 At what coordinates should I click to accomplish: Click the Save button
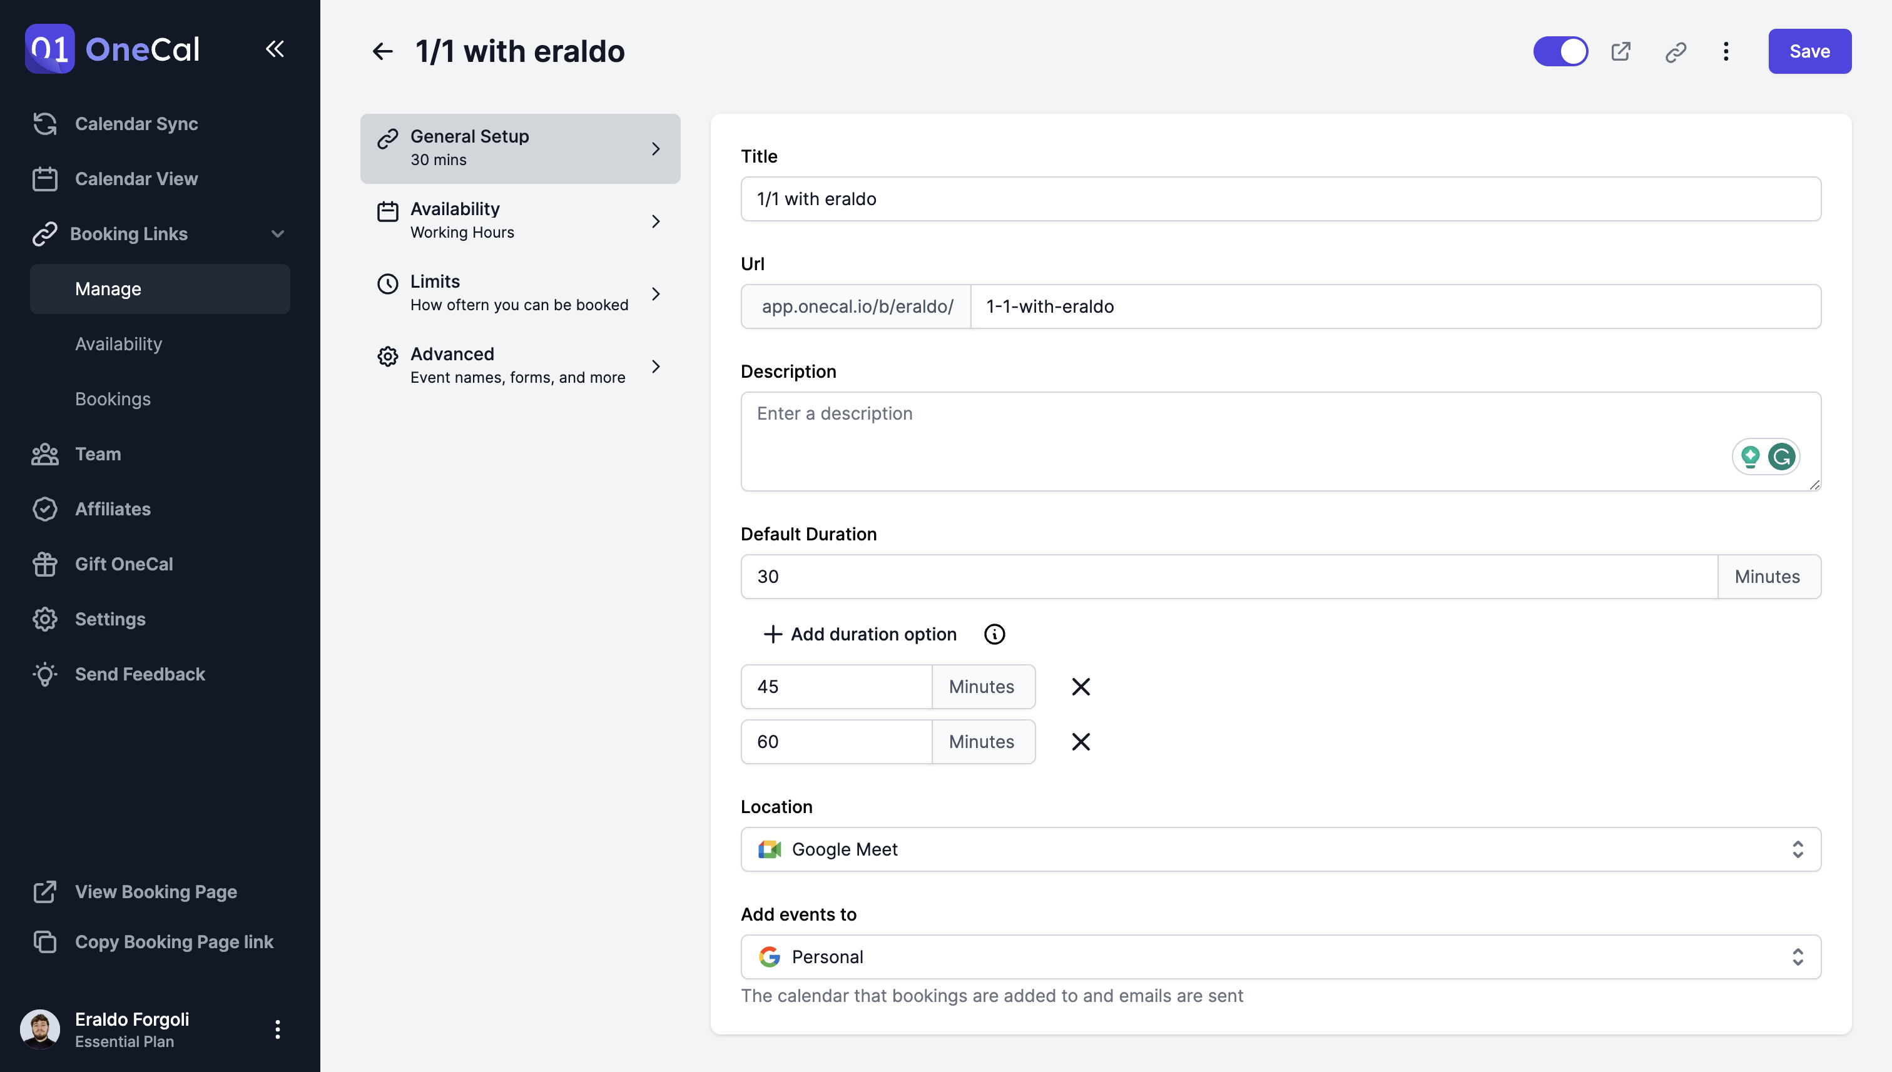1809,51
